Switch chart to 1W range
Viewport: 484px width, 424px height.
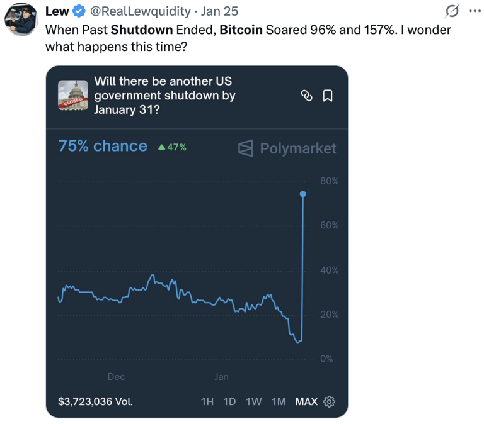coord(253,401)
